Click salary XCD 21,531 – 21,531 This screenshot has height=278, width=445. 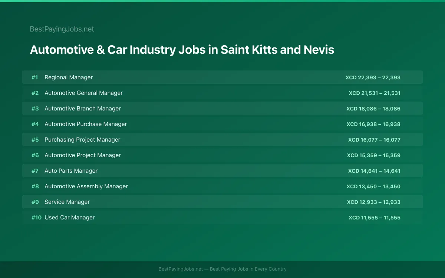point(375,93)
